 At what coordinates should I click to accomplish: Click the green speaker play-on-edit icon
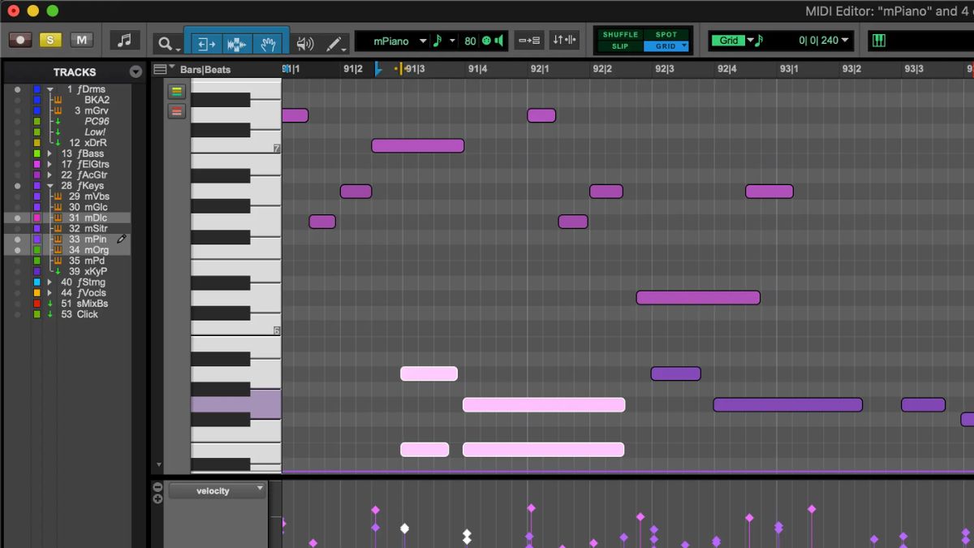click(x=500, y=41)
